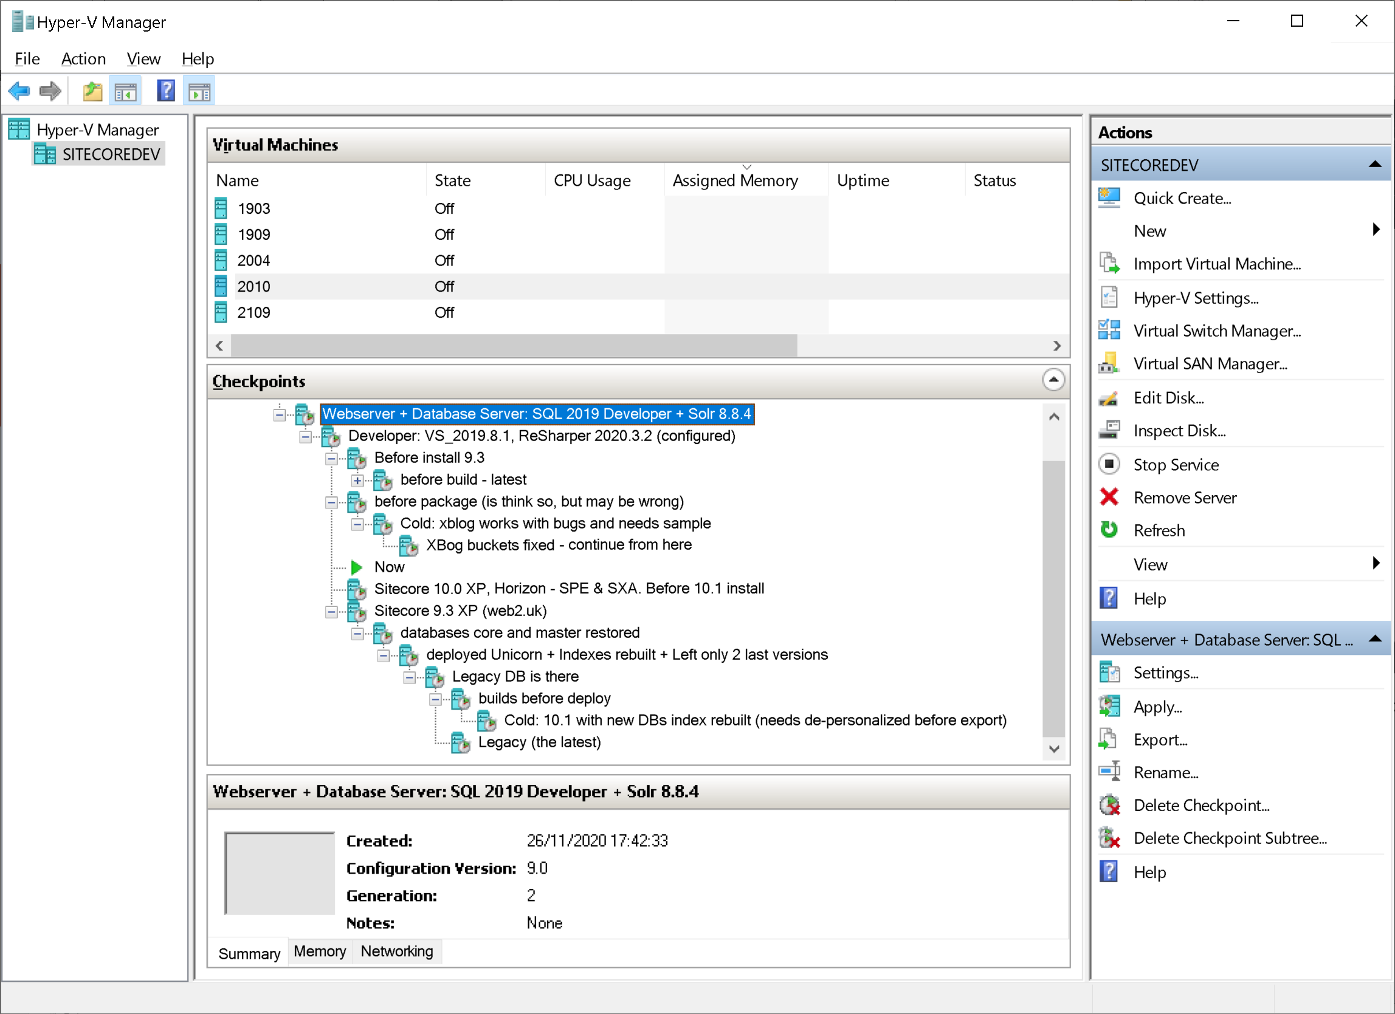Image resolution: width=1395 pixels, height=1014 pixels.
Task: Select virtual machine 2109 in list
Action: [x=253, y=312]
